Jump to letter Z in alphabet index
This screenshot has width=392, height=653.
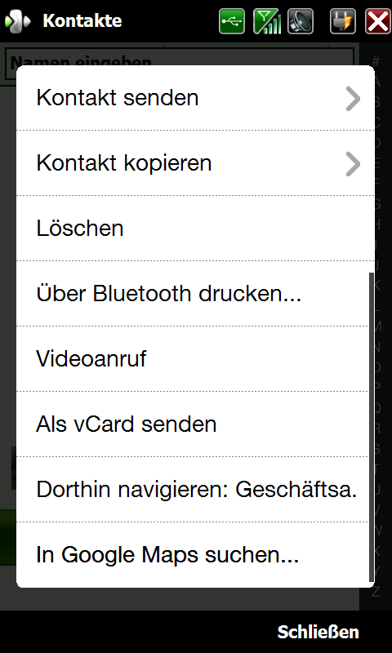tap(376, 592)
